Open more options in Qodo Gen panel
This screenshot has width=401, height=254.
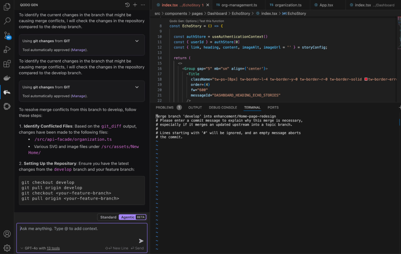[x=143, y=5]
